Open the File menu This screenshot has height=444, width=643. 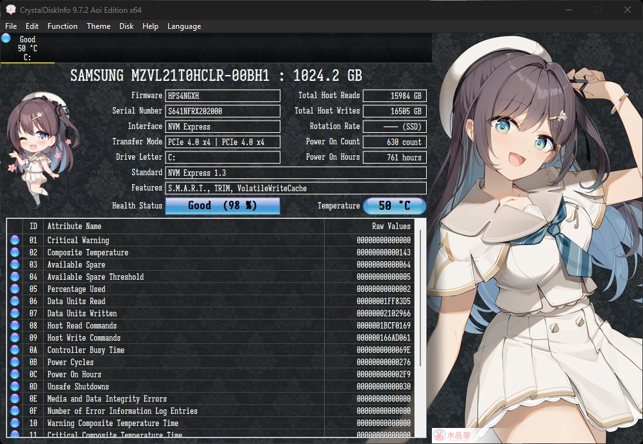click(11, 26)
